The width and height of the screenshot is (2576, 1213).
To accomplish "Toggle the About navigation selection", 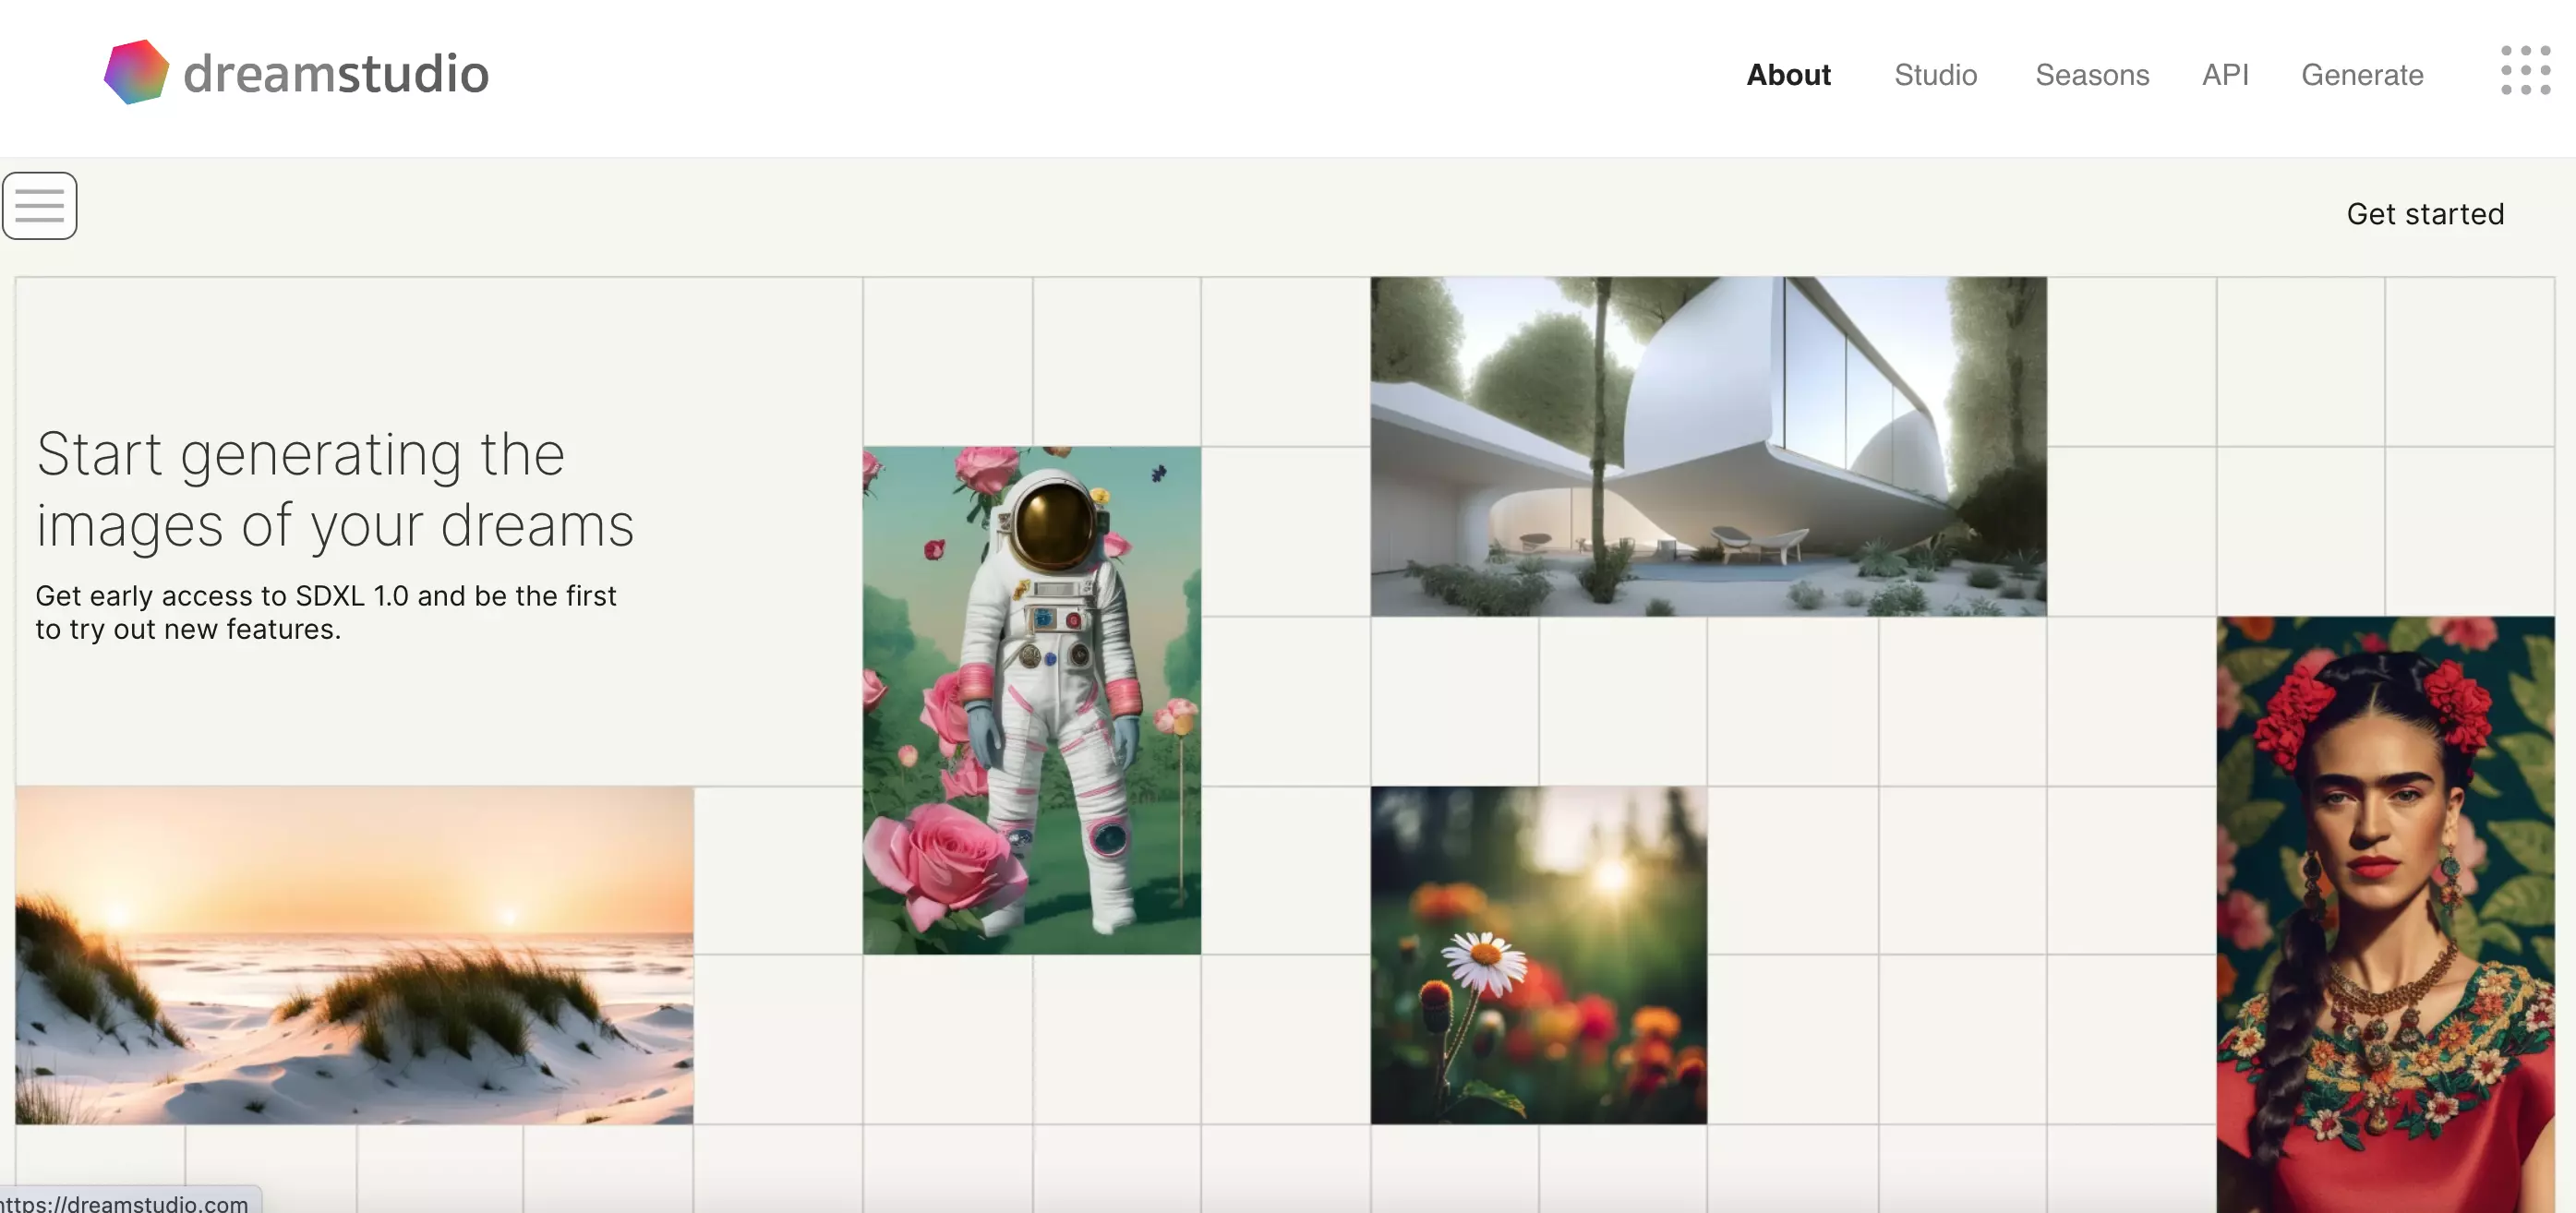I will click(1789, 72).
